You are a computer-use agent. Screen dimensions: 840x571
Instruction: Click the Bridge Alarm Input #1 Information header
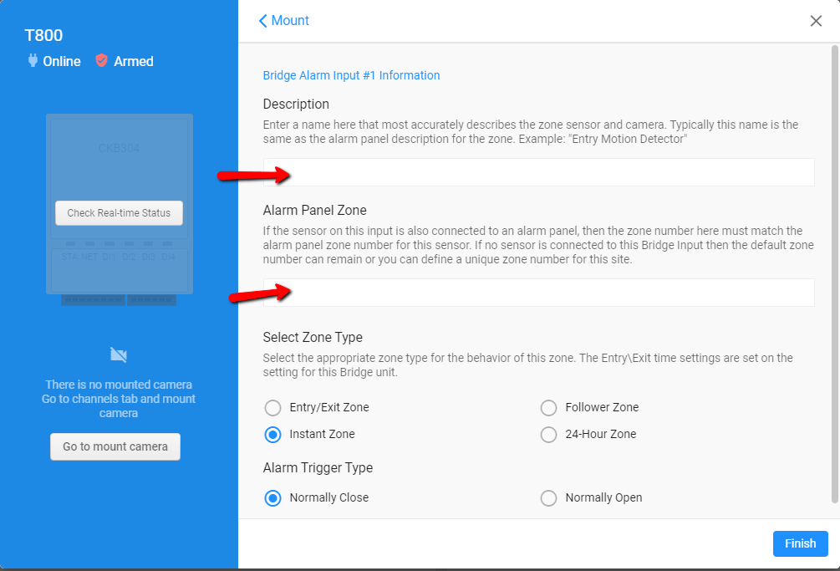click(x=350, y=75)
